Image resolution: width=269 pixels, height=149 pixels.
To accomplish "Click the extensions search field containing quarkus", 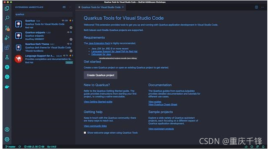I will pos(43,14).
